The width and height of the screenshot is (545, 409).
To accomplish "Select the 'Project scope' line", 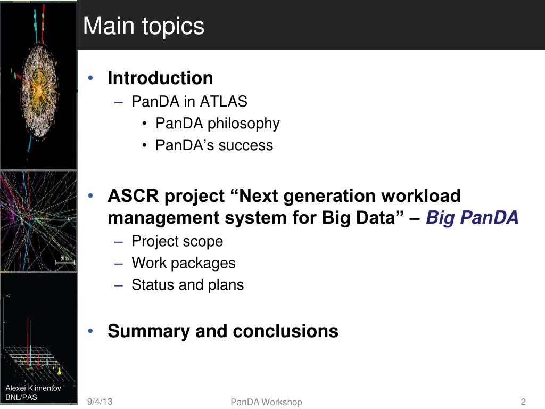I will tap(177, 241).
